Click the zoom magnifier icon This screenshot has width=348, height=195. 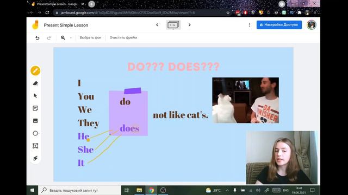click(63, 37)
